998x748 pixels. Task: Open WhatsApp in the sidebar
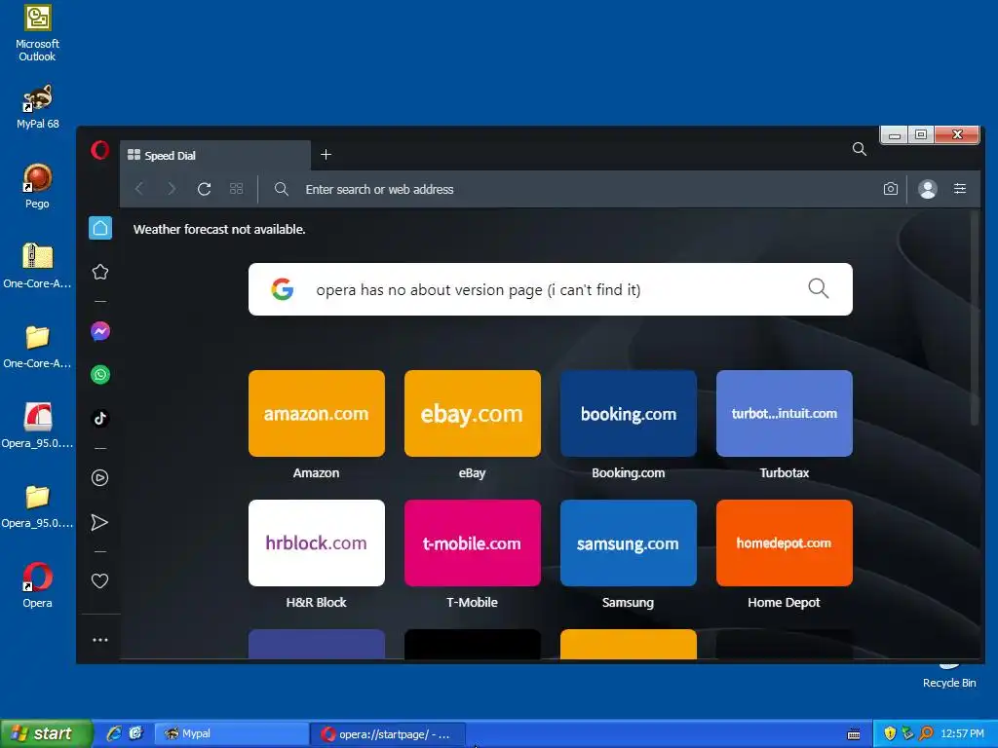click(x=100, y=375)
